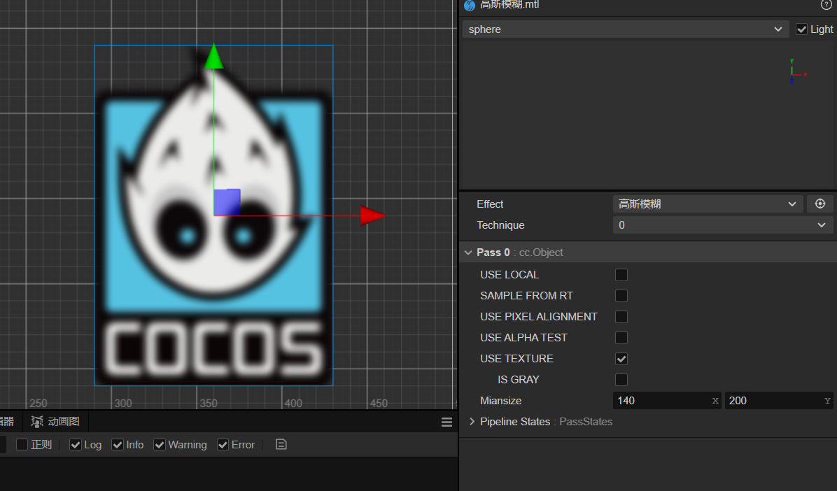This screenshot has width=837, height=491.
Task: Edit the Miansize X value field
Action: pos(667,401)
